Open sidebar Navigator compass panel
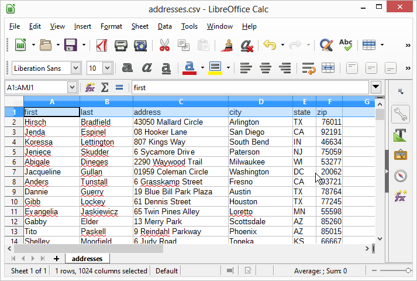Image resolution: width=417 pixels, height=281 pixels. coord(401,176)
